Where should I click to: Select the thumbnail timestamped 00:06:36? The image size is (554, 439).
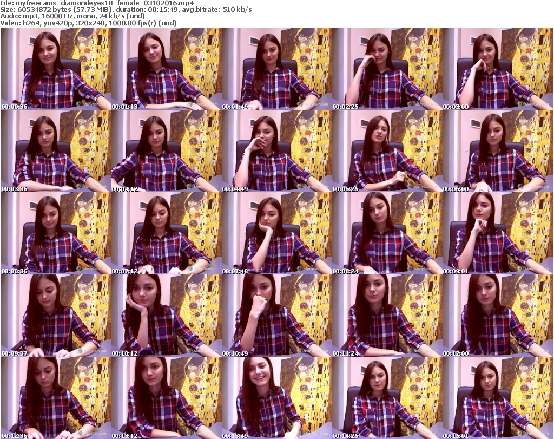coord(56,233)
